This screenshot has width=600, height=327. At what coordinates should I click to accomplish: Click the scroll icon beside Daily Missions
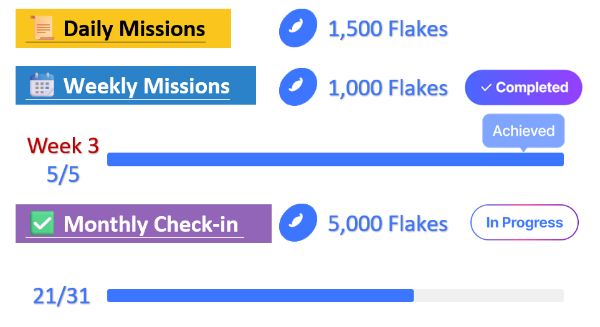[x=42, y=27]
